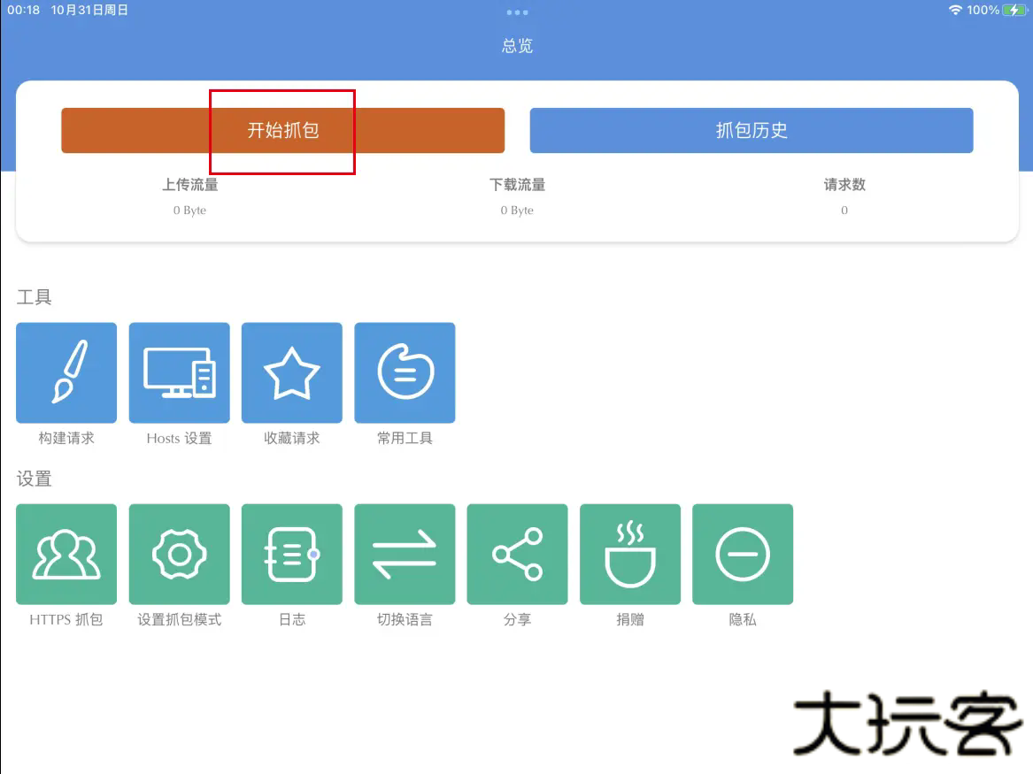Image resolution: width=1033 pixels, height=774 pixels.
Task: Open the Hosts 设置 tool
Action: (x=179, y=372)
